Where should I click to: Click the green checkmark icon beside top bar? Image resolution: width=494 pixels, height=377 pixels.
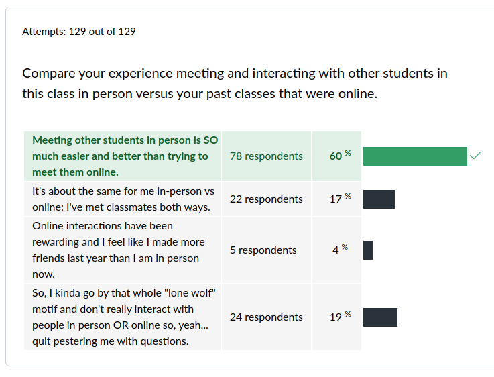475,156
